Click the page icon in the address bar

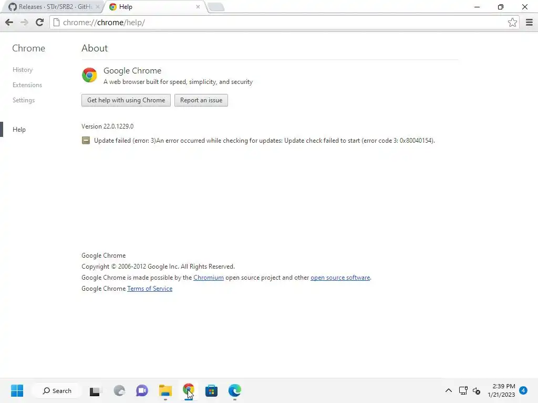[57, 23]
